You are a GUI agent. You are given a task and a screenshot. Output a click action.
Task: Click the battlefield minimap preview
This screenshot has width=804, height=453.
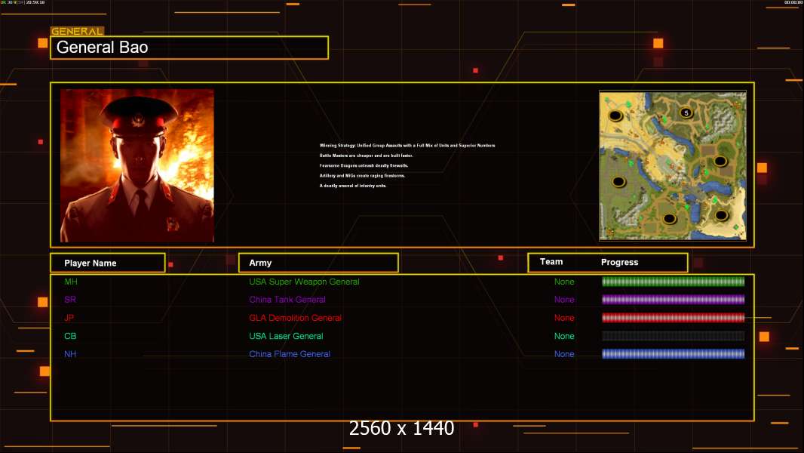(673, 165)
